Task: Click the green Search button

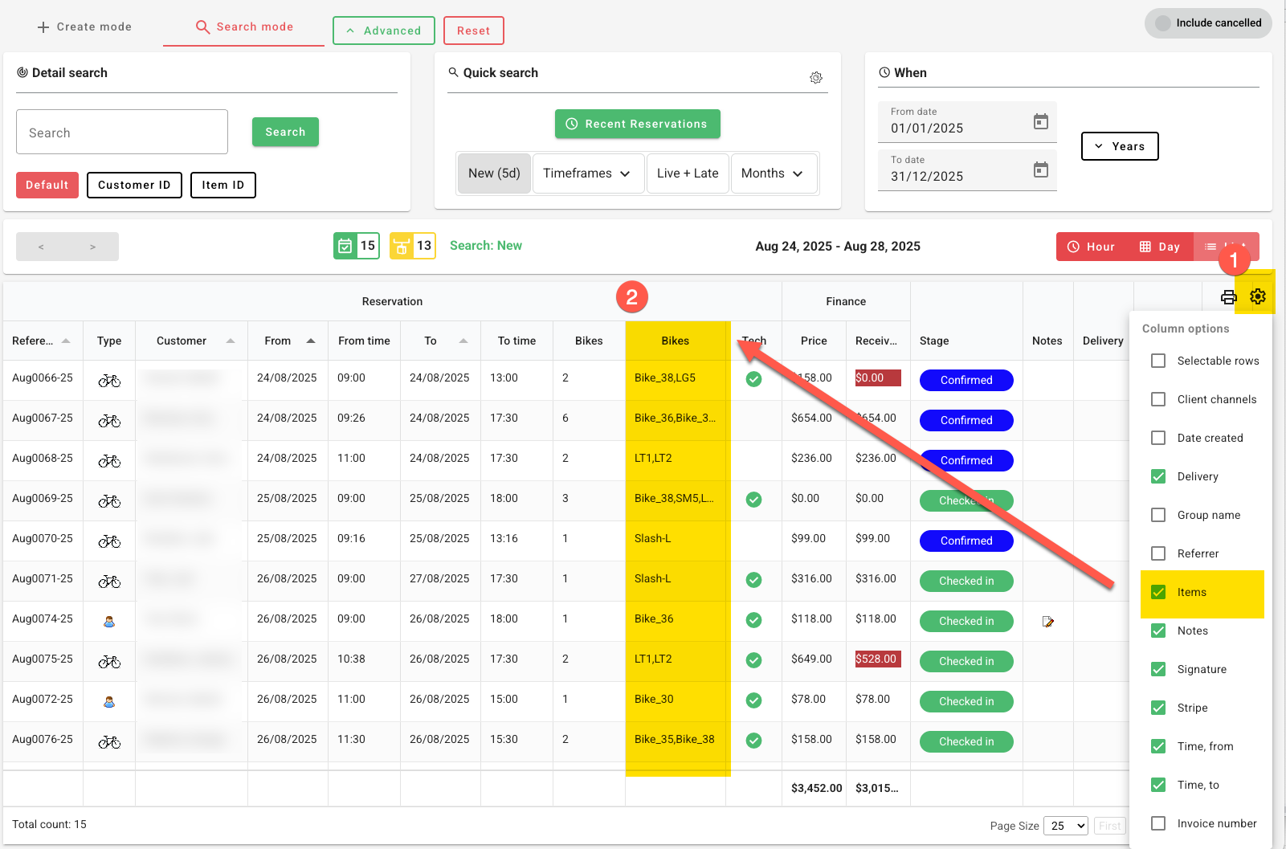Action: (285, 132)
